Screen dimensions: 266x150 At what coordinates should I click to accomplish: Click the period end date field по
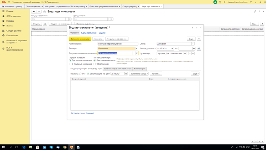coord(185,49)
